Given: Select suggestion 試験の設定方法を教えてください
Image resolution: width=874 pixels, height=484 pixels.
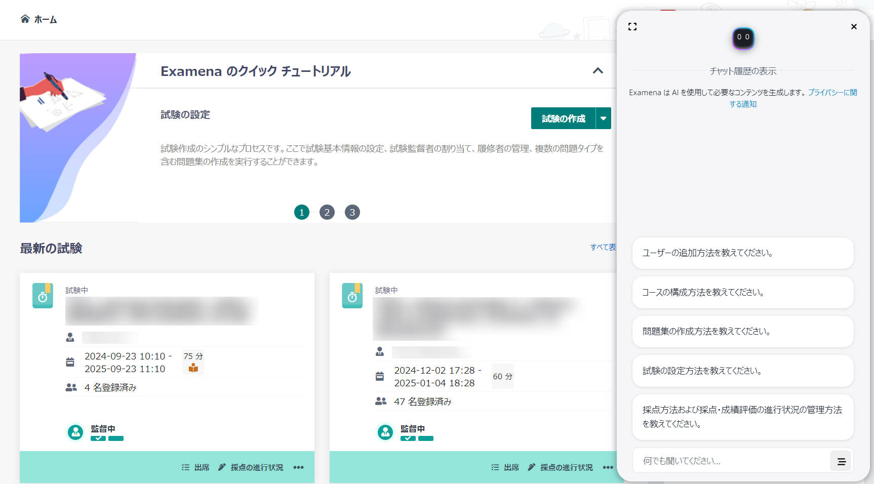Looking at the screenshot, I should [743, 371].
